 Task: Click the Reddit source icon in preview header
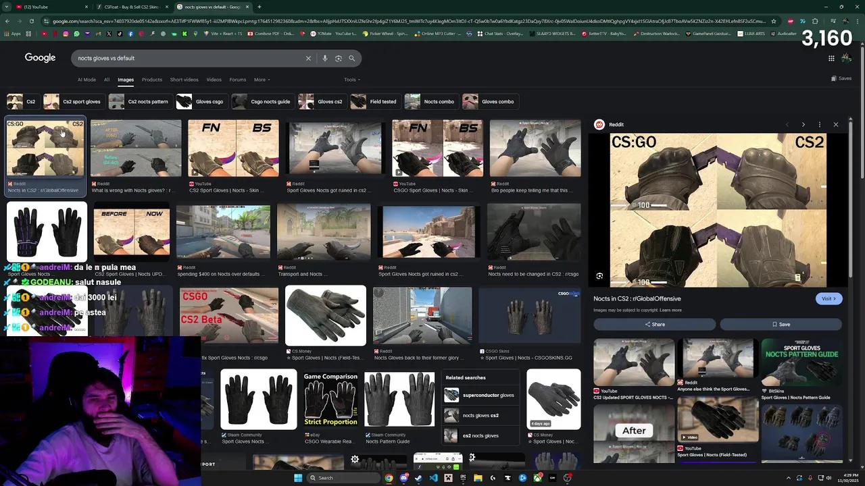(x=599, y=124)
